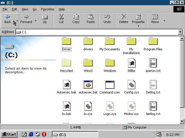Go Up one folder level
The height and width of the screenshot is (138, 185).
45,20
